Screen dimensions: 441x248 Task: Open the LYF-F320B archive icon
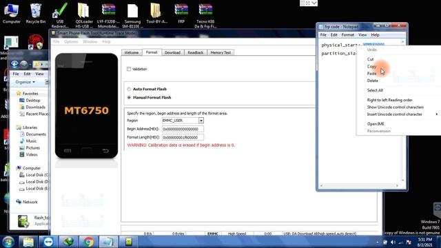pos(108,14)
